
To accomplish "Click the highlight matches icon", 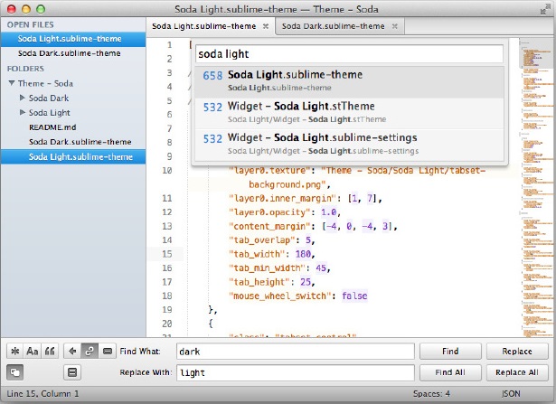I will click(x=72, y=372).
